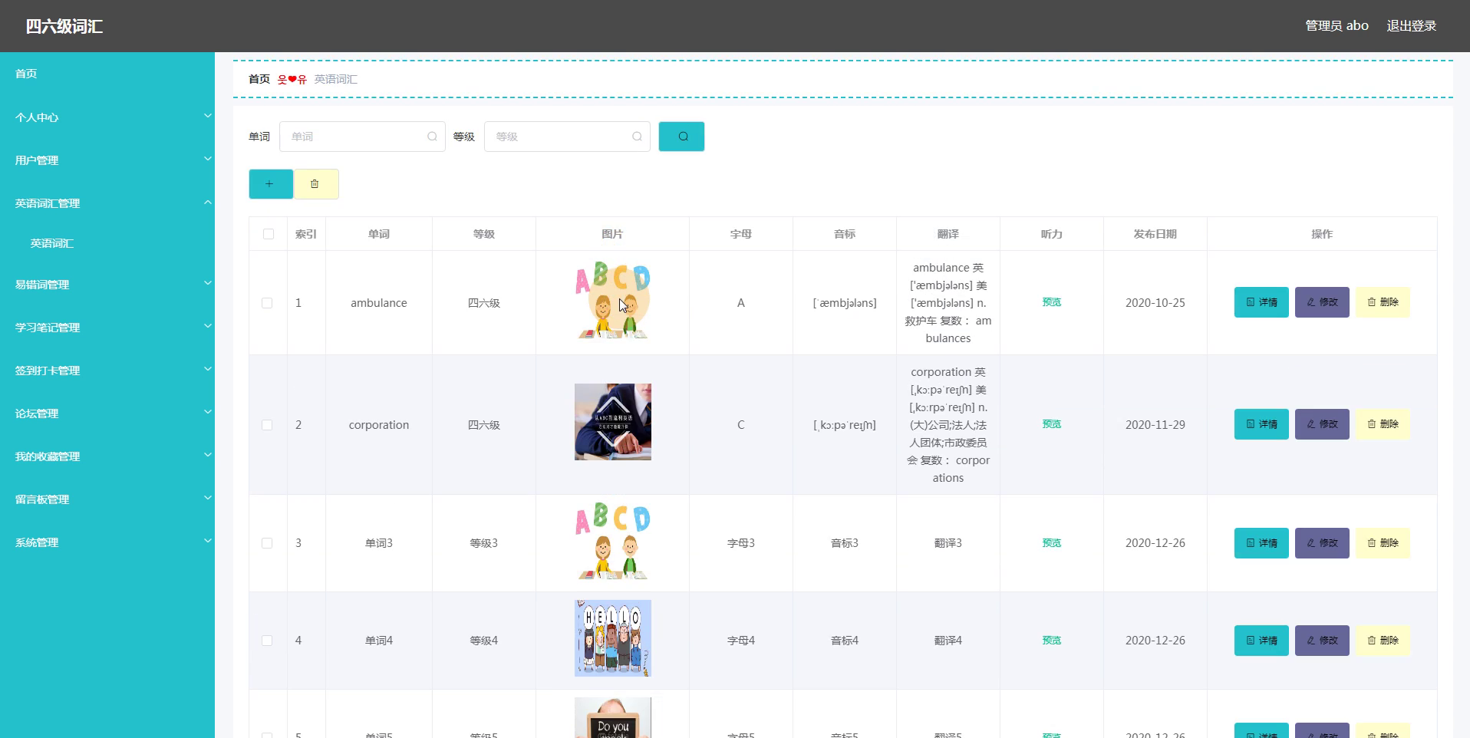Open 详情 for 单词4 row

1261,641
